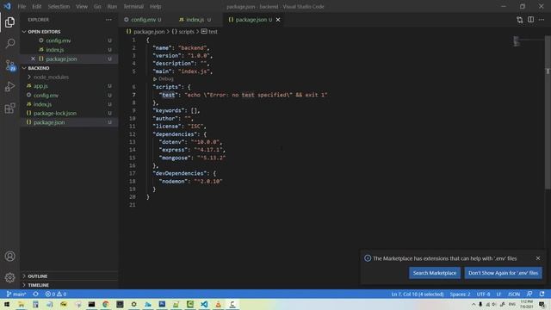Open config.env in BACKEND file tree

coord(69,96)
